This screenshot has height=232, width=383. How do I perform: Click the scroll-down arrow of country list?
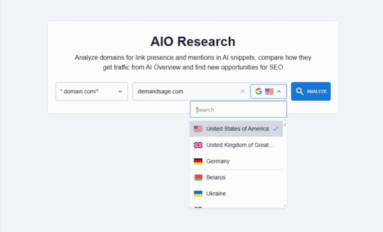pyautogui.click(x=285, y=205)
